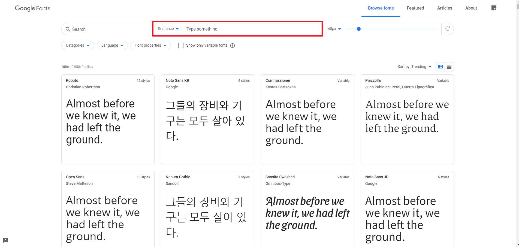
Task: Switch to grid view layout
Action: (x=440, y=67)
